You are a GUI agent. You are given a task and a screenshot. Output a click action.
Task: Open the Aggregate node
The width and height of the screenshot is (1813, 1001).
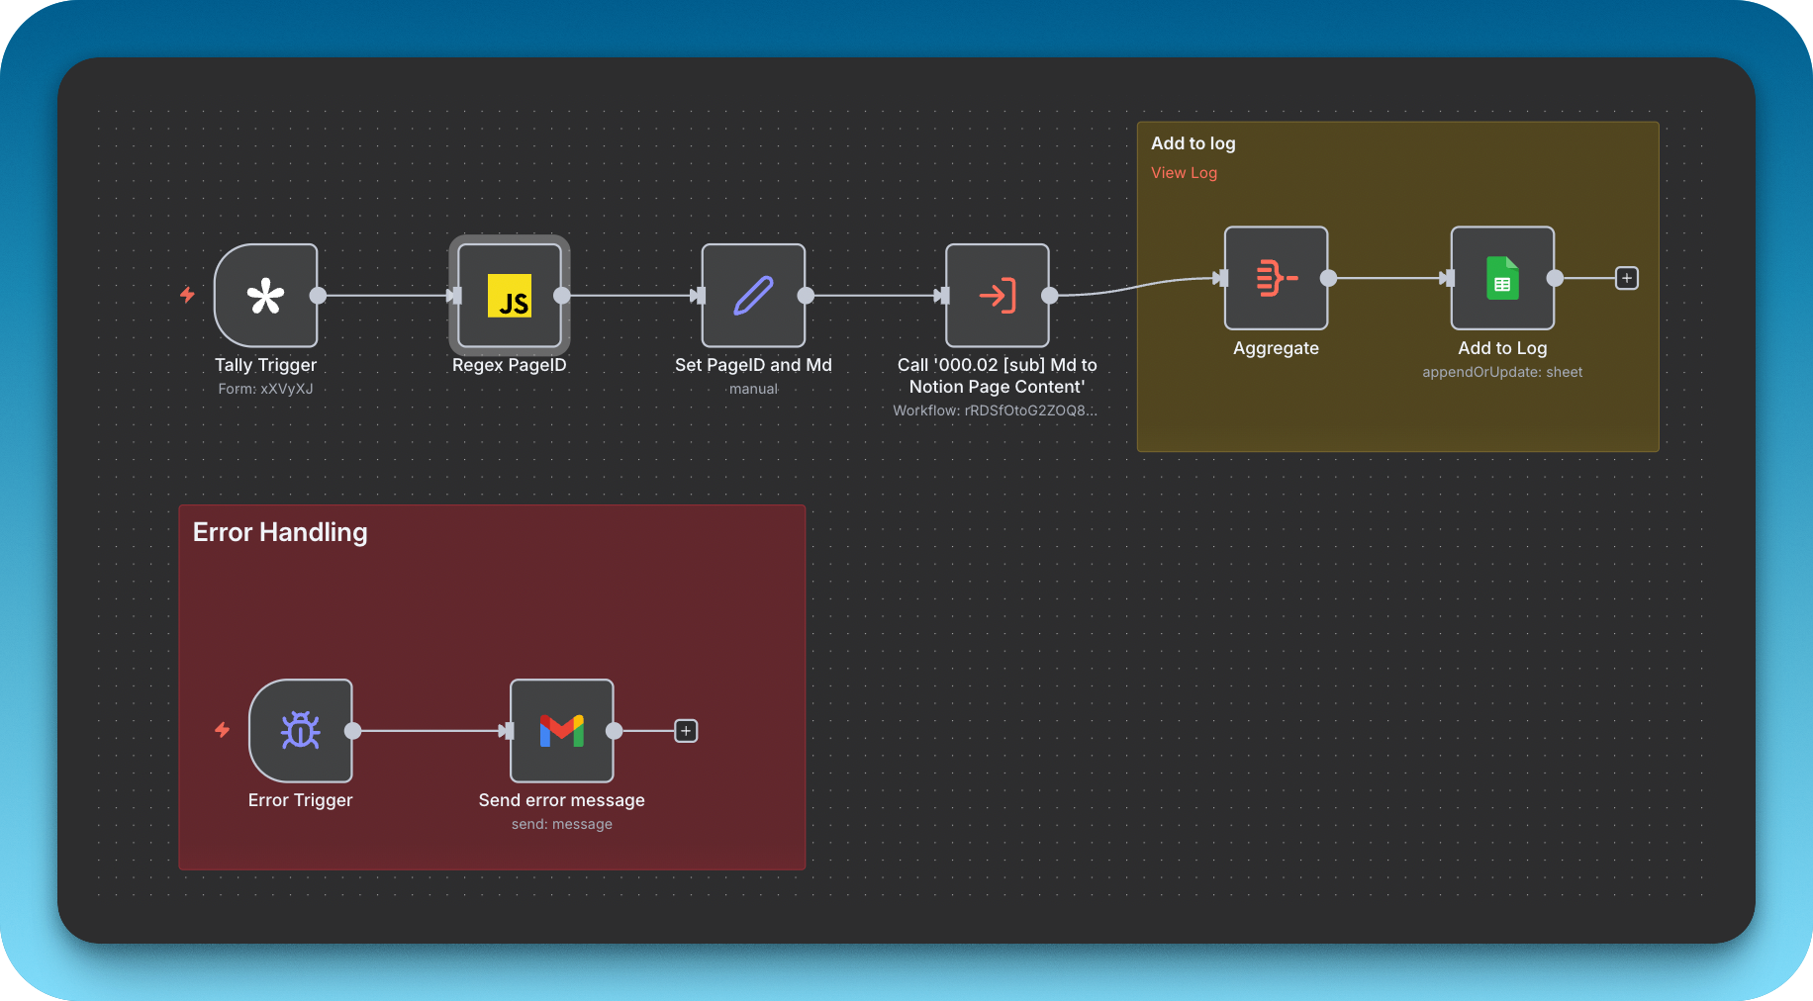click(x=1276, y=278)
